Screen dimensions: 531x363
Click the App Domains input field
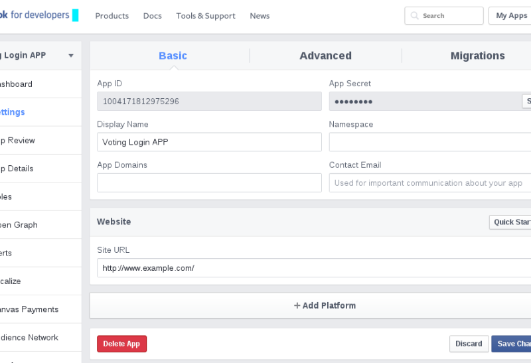pos(209,183)
